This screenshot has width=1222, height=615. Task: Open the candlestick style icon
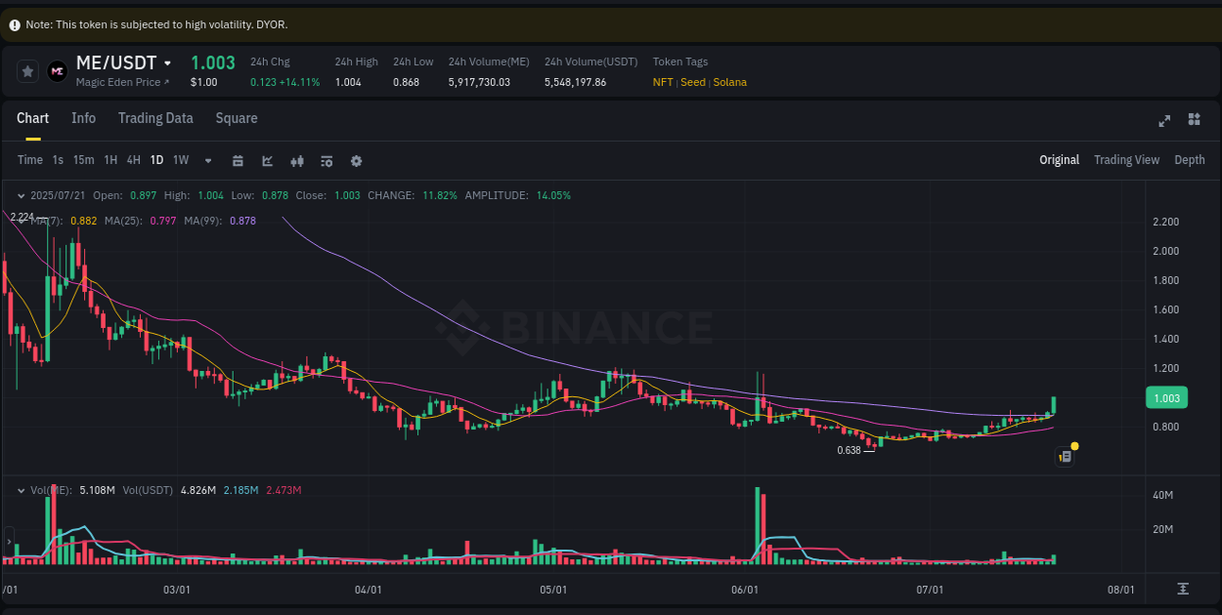point(297,160)
